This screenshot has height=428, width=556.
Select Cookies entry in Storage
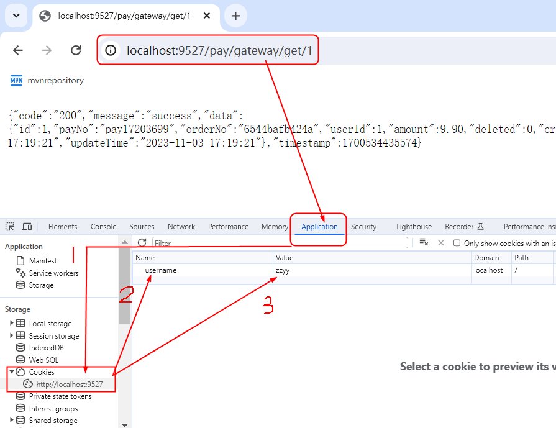(42, 372)
